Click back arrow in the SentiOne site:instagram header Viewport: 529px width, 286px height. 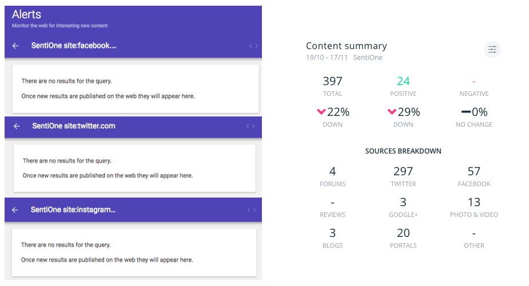point(15,210)
